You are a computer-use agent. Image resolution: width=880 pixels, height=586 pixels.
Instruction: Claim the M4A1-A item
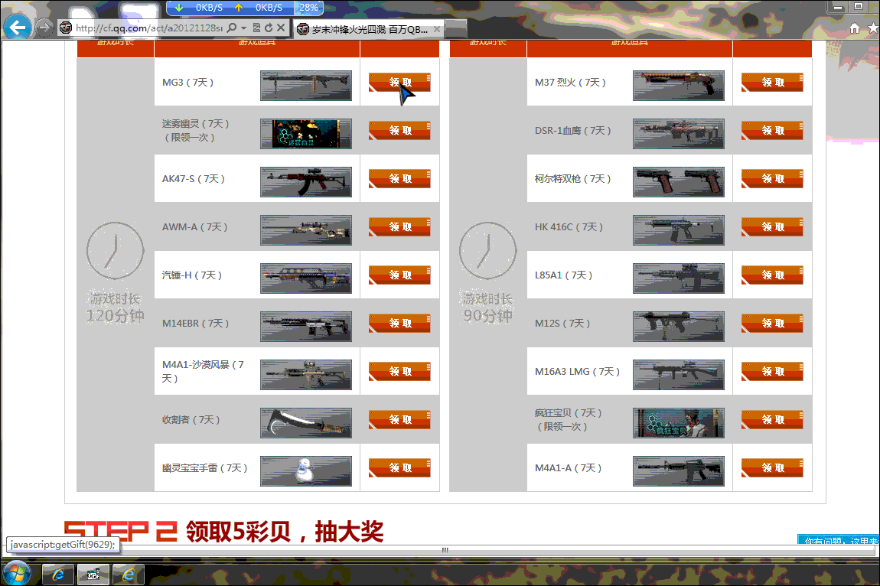point(772,468)
